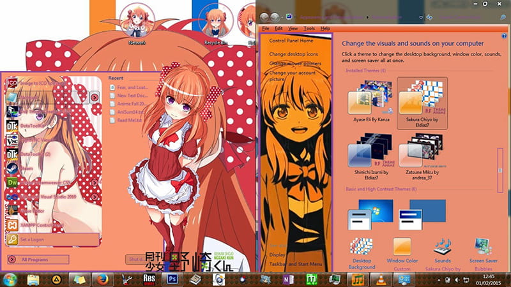Click the Windows Start orb

tap(10, 279)
